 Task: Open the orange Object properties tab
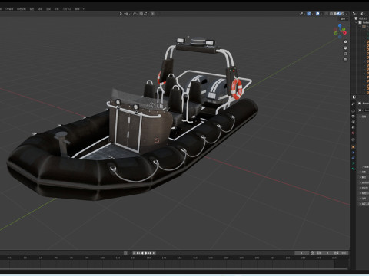coord(354,147)
